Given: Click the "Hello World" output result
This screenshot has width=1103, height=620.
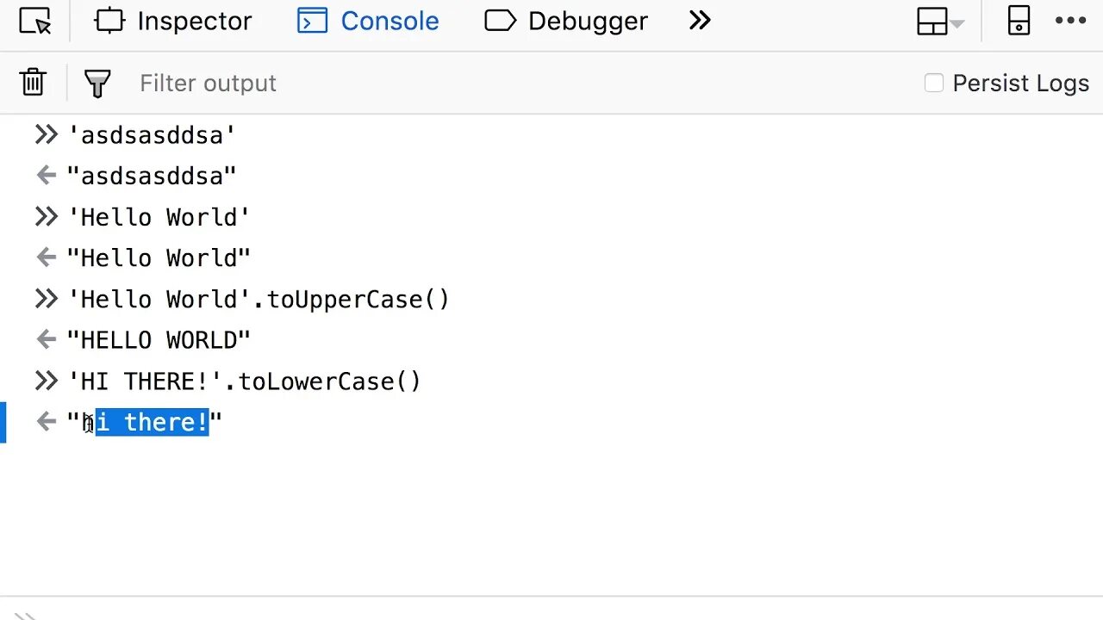Looking at the screenshot, I should click(159, 258).
